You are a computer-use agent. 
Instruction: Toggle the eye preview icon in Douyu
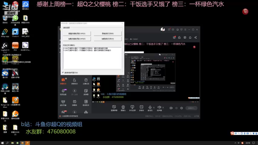coord(176,108)
